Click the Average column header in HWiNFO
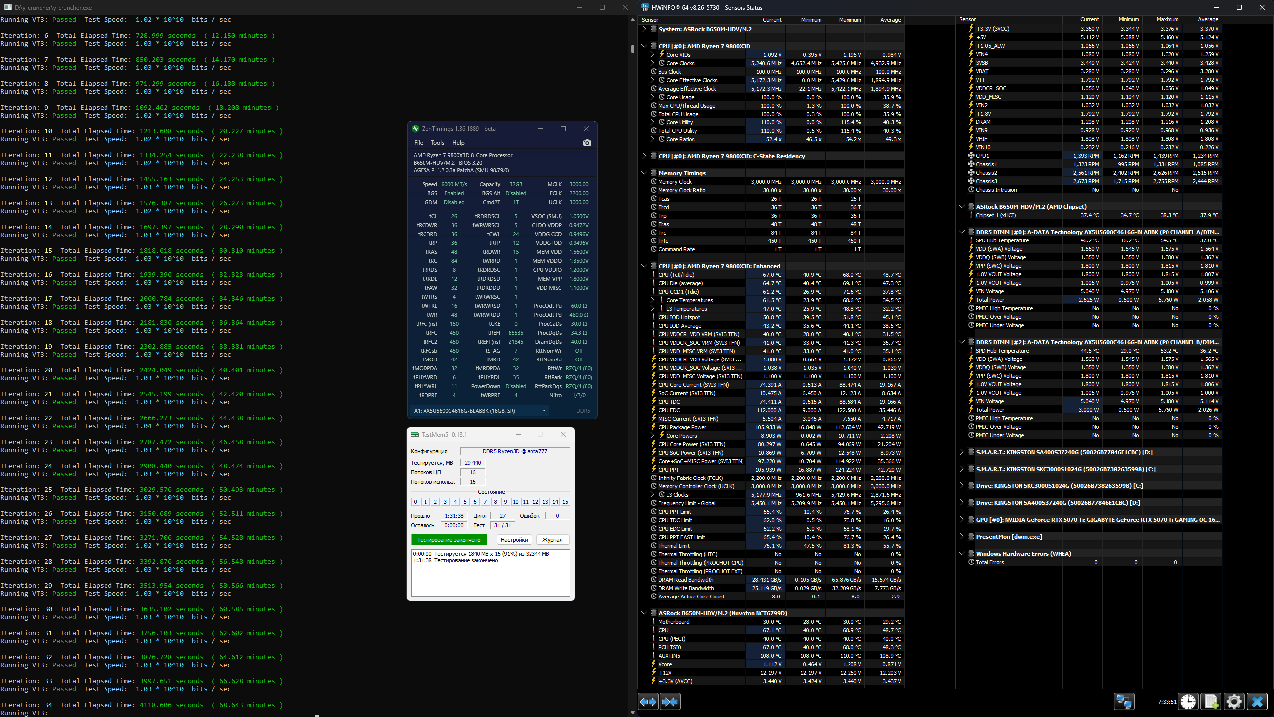This screenshot has width=1274, height=717. coord(890,20)
